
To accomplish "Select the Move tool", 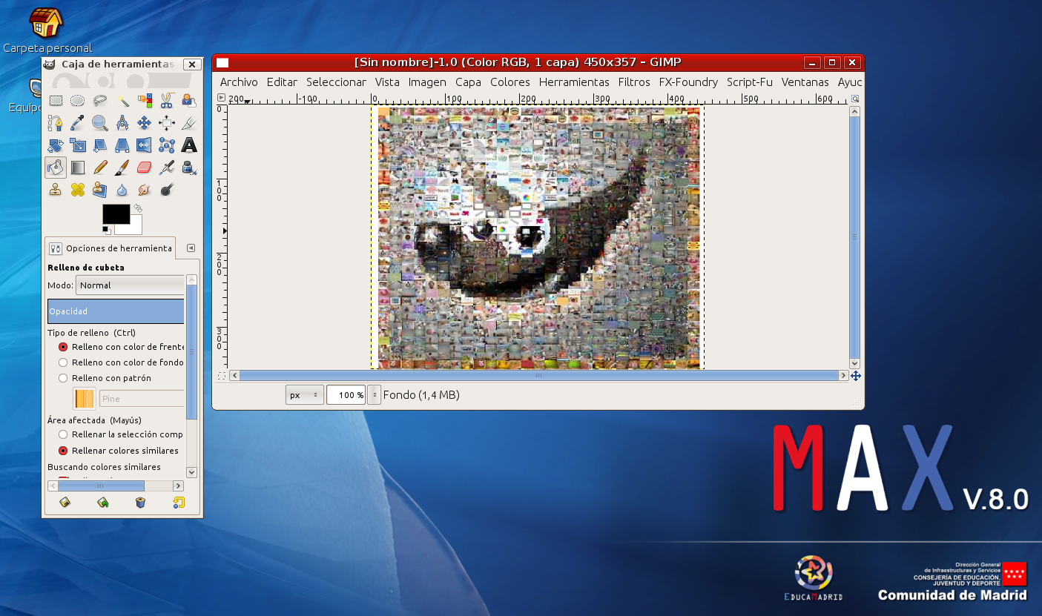I will (x=145, y=123).
